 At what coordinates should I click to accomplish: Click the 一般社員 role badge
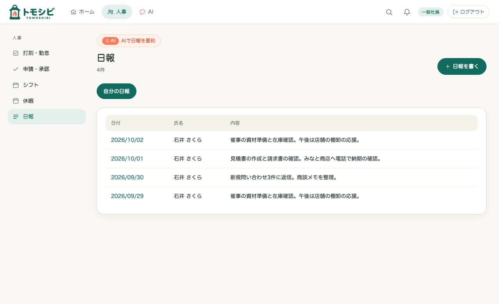coord(431,12)
